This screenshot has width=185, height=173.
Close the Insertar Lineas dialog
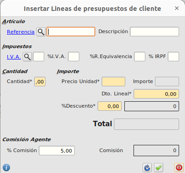click(x=177, y=8)
